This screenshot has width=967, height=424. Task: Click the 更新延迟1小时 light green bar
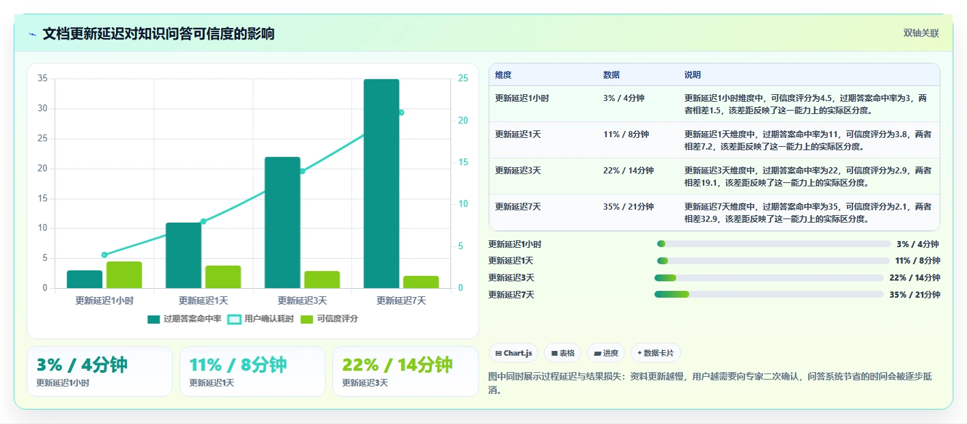(124, 274)
